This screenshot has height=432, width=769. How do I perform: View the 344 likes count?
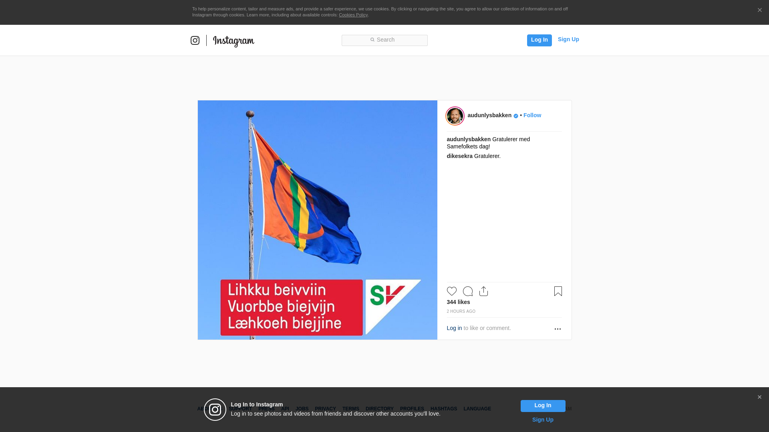click(x=458, y=302)
